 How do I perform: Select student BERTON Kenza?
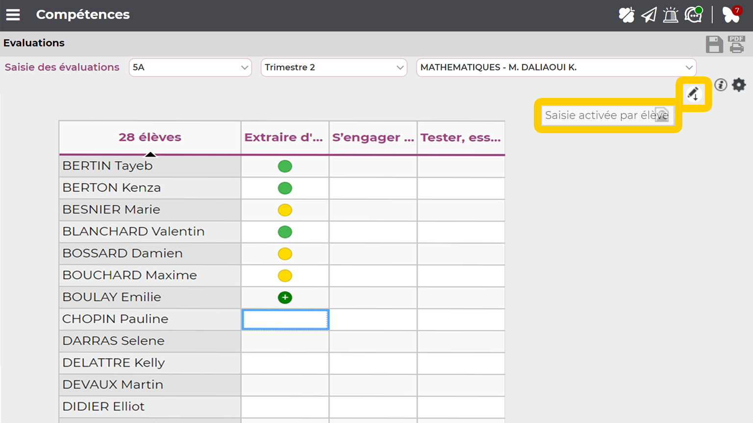[150, 188]
